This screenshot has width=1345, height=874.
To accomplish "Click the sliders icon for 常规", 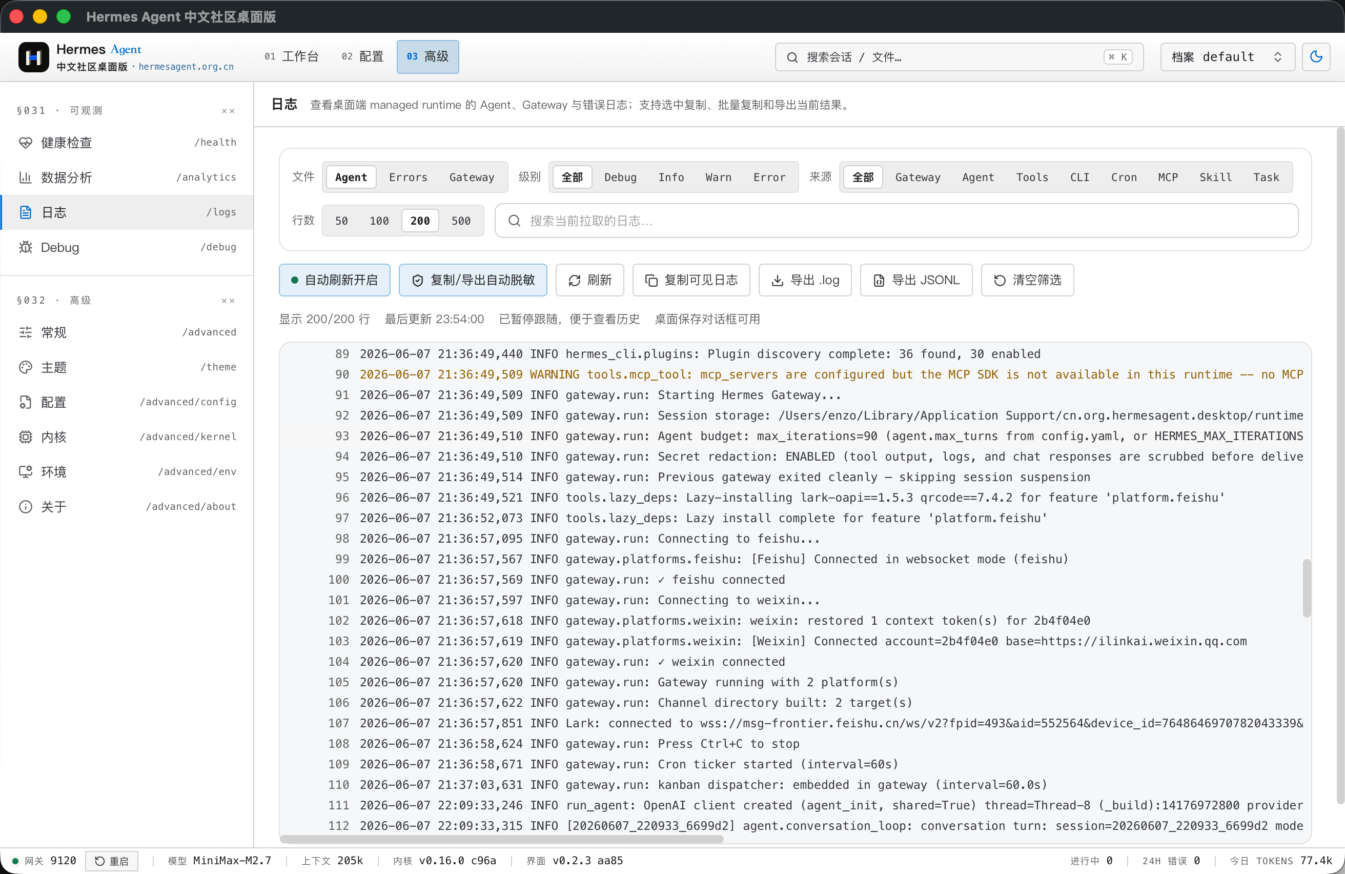I will 26,332.
